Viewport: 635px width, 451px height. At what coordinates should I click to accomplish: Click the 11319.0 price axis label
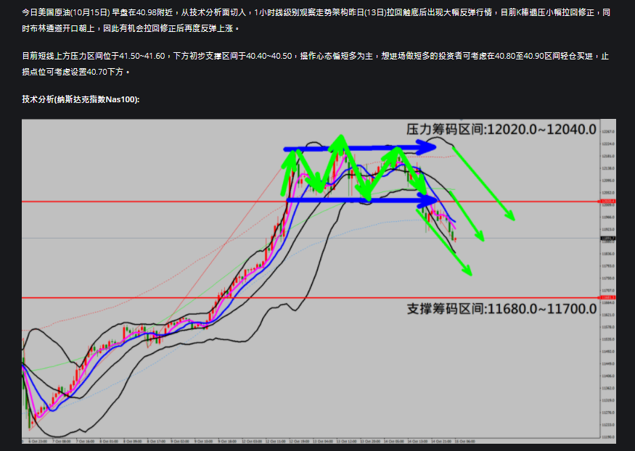click(x=608, y=400)
